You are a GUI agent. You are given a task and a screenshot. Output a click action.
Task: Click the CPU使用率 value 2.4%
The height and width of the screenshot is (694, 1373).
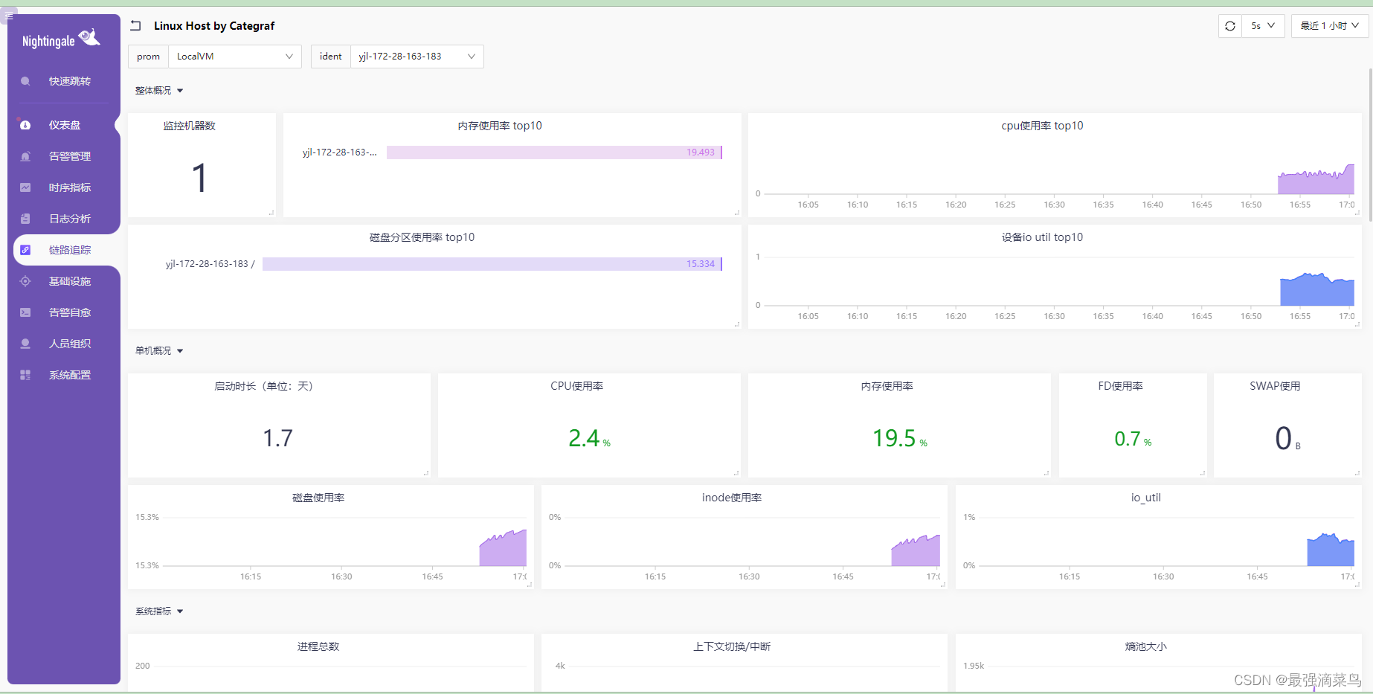click(589, 438)
